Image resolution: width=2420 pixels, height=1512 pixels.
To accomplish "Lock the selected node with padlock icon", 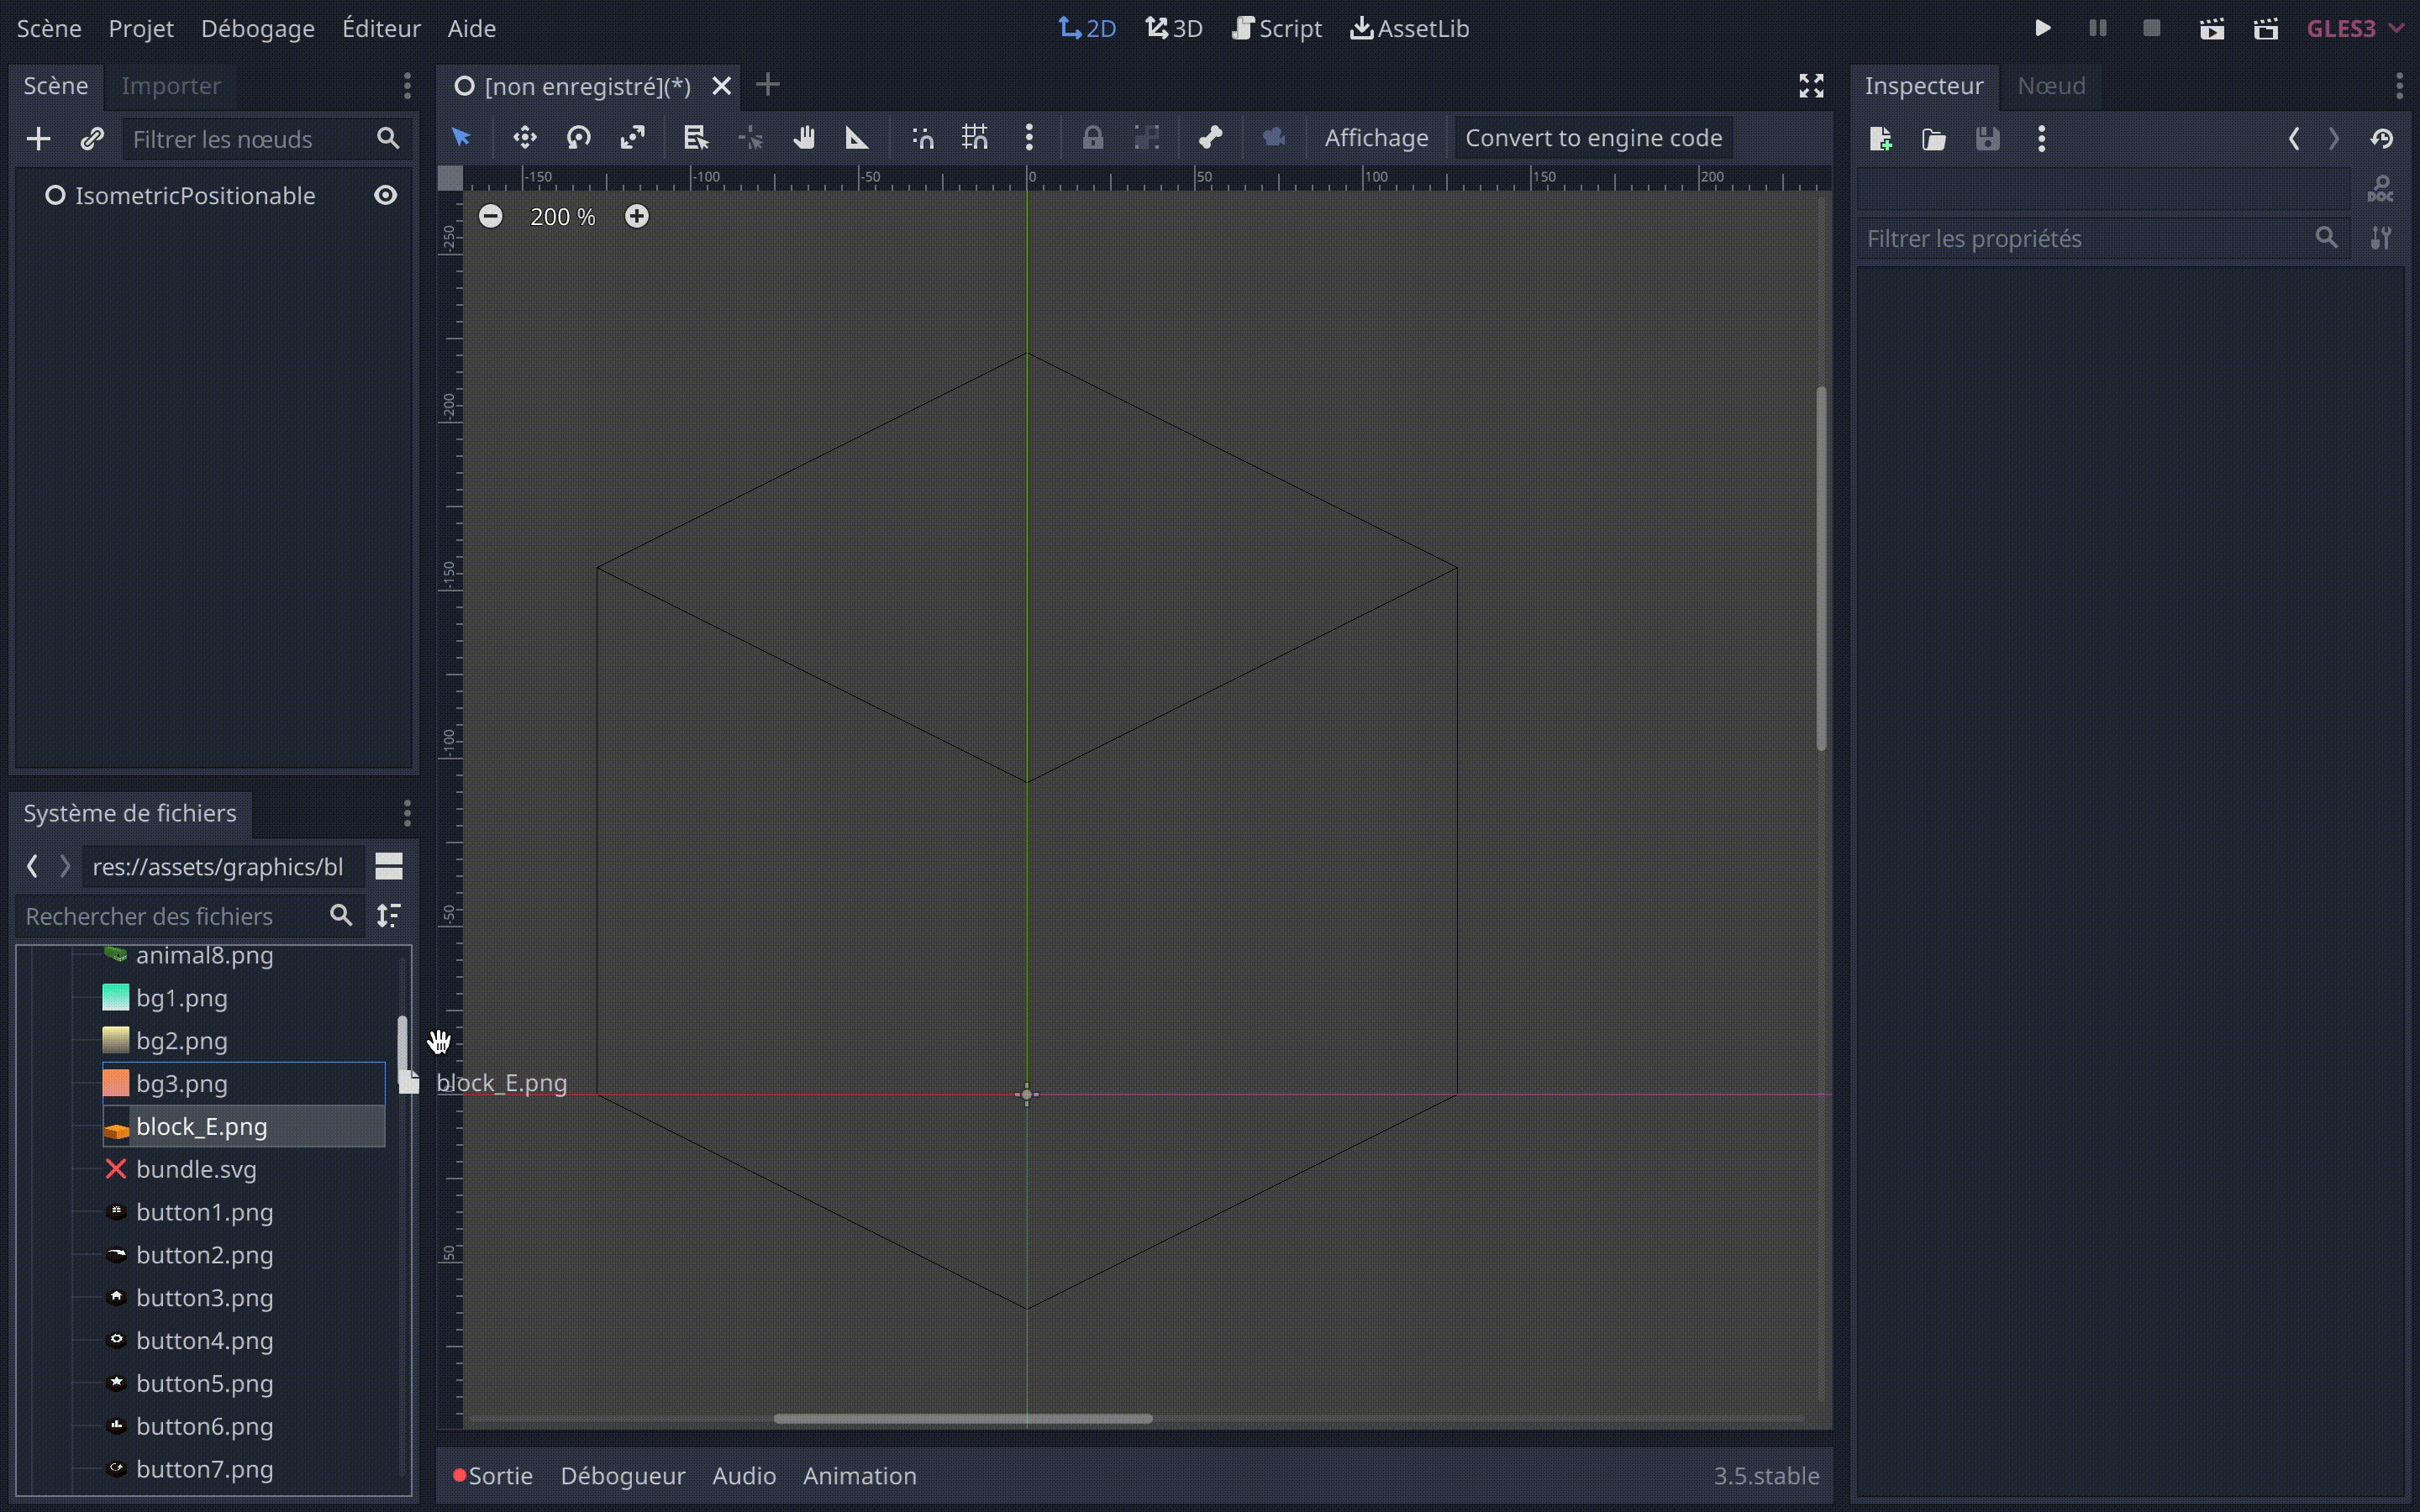I will [1093, 138].
